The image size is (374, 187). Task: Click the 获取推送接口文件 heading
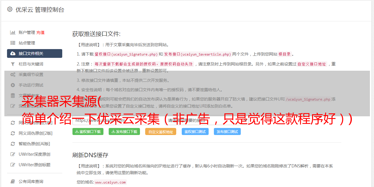(96, 34)
